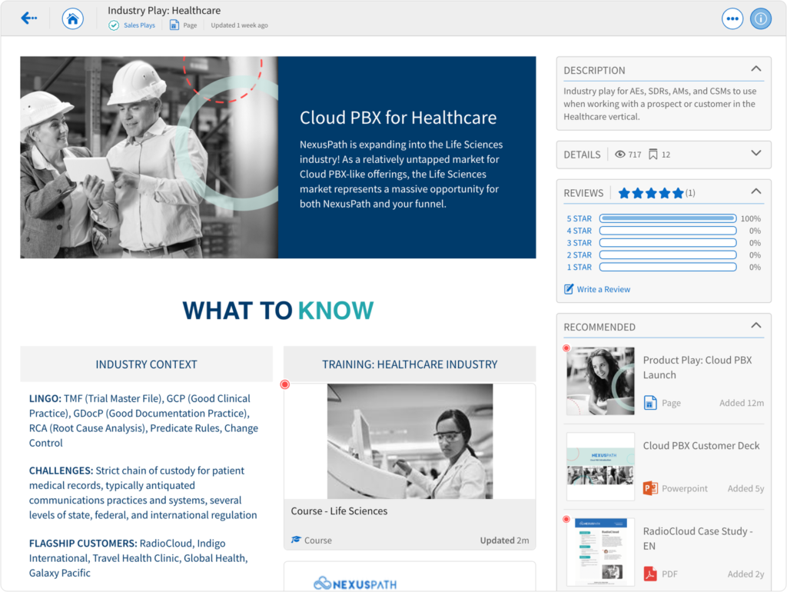Click the PDF icon for RadioCloud Case Study
This screenshot has height=592, width=787.
tap(650, 574)
